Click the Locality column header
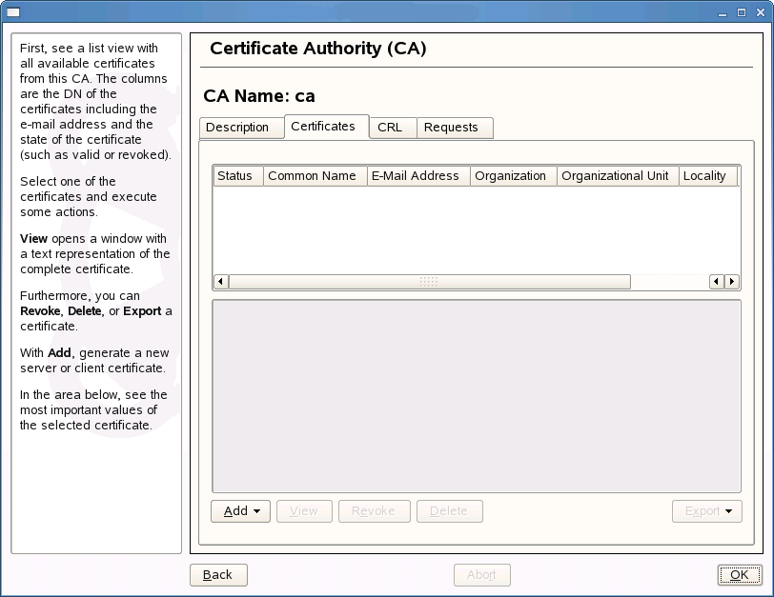The width and height of the screenshot is (774, 597). pos(705,176)
